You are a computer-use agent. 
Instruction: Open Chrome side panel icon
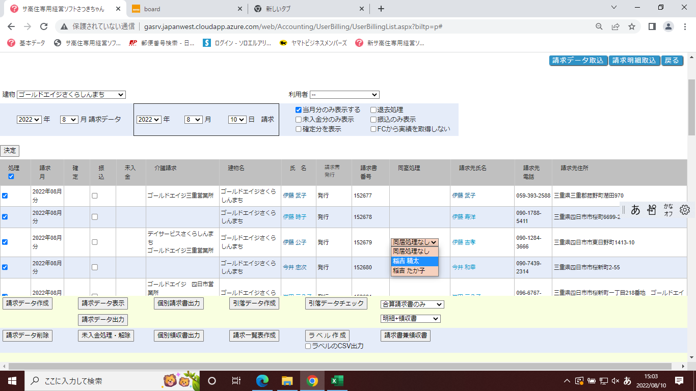[652, 26]
